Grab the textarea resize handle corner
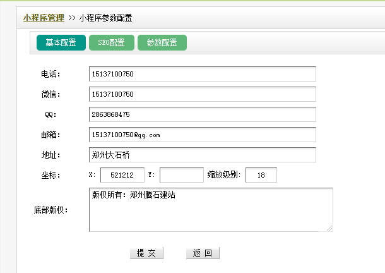Image resolution: width=385 pixels, height=273 pixels. click(x=329, y=228)
